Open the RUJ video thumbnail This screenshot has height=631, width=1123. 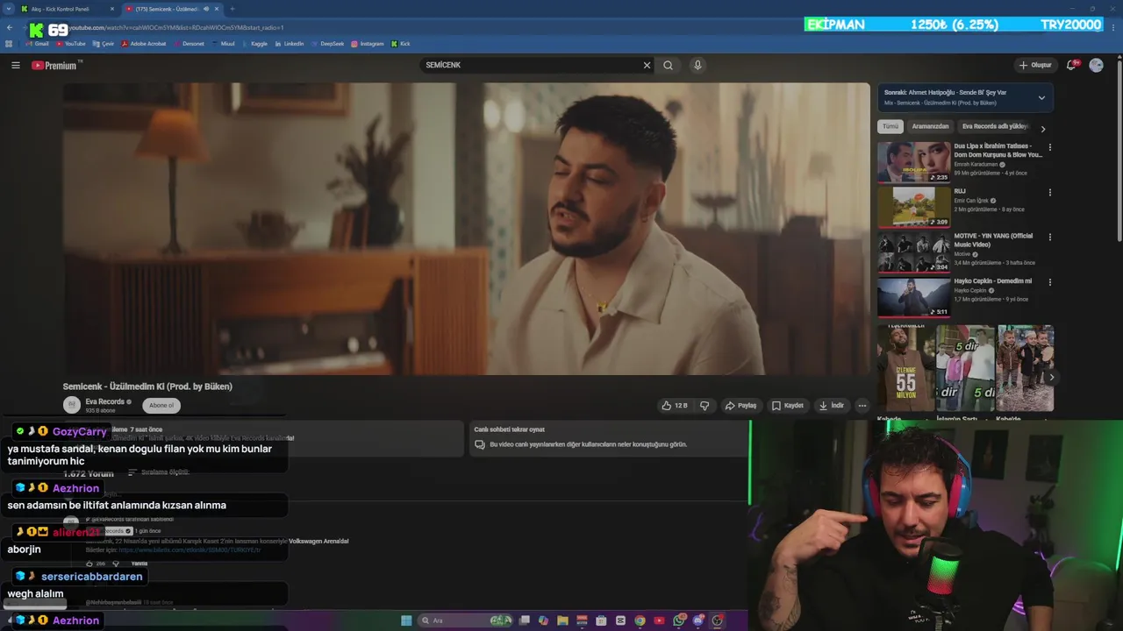tap(914, 207)
